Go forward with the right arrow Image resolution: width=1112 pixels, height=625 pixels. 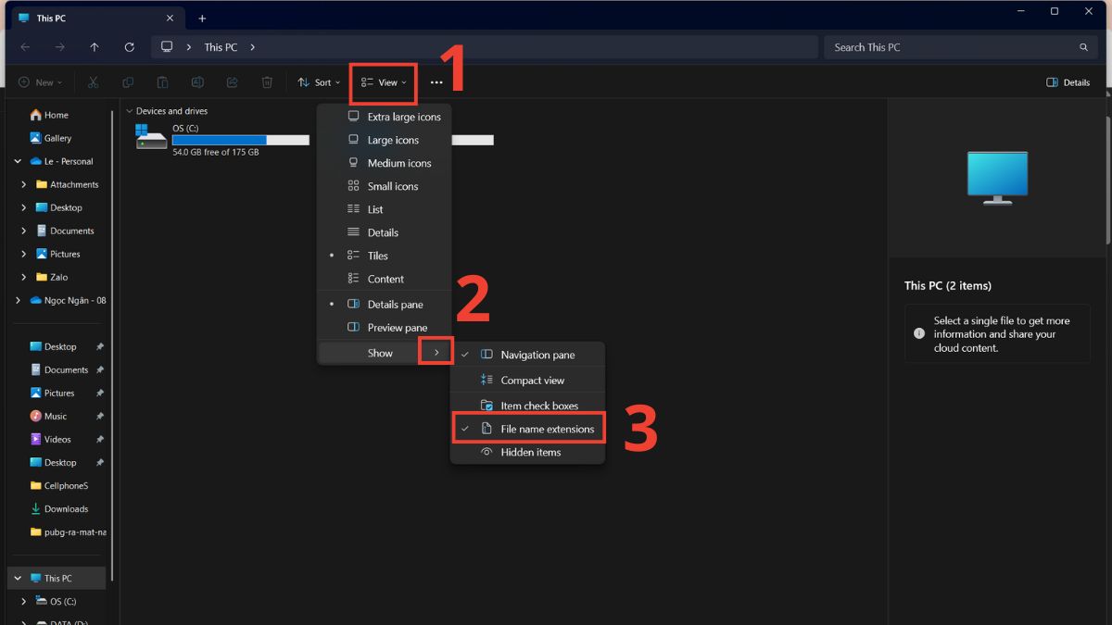tap(59, 47)
